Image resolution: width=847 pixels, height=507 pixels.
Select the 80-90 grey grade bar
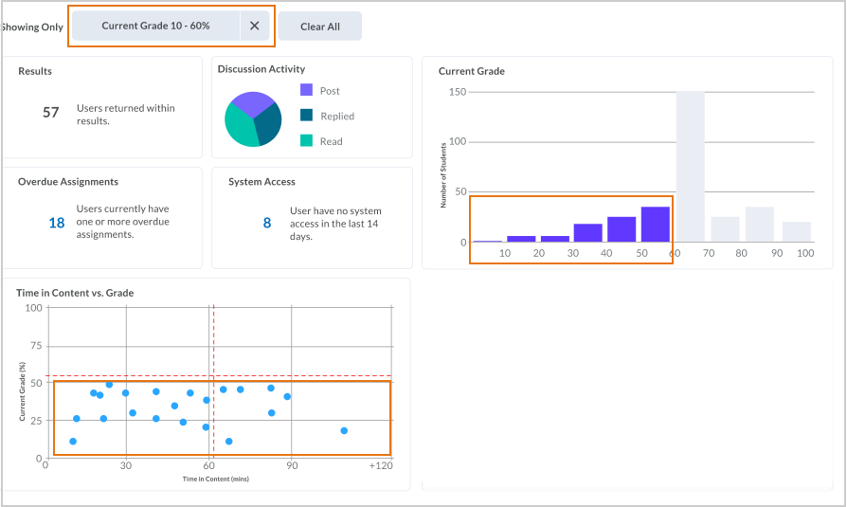point(759,225)
